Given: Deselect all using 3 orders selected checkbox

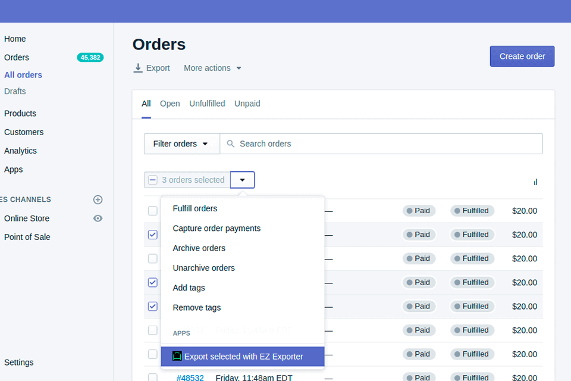Looking at the screenshot, I should tap(153, 180).
